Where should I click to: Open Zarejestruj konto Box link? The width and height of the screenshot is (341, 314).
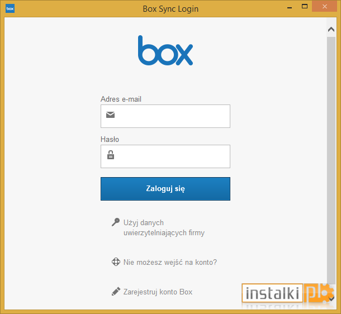tap(158, 292)
